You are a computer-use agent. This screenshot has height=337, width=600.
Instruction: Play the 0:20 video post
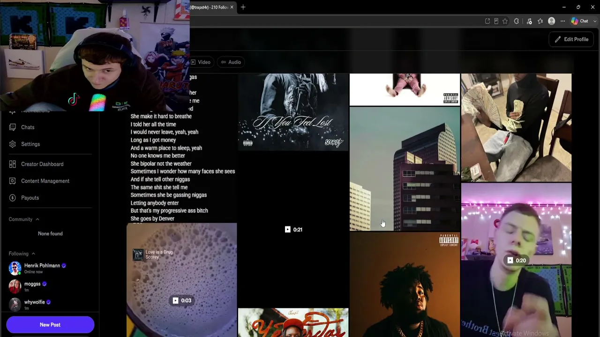[x=516, y=260]
